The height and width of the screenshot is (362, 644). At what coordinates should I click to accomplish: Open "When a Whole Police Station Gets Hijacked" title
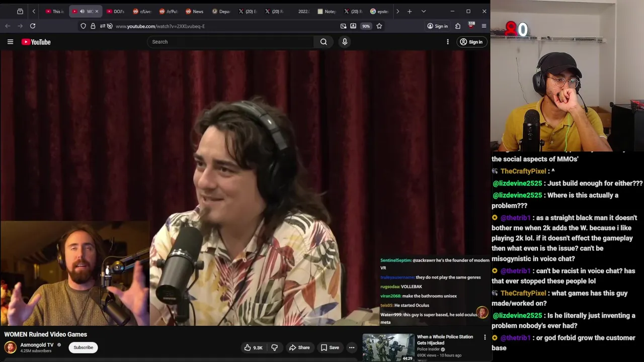pos(445,340)
